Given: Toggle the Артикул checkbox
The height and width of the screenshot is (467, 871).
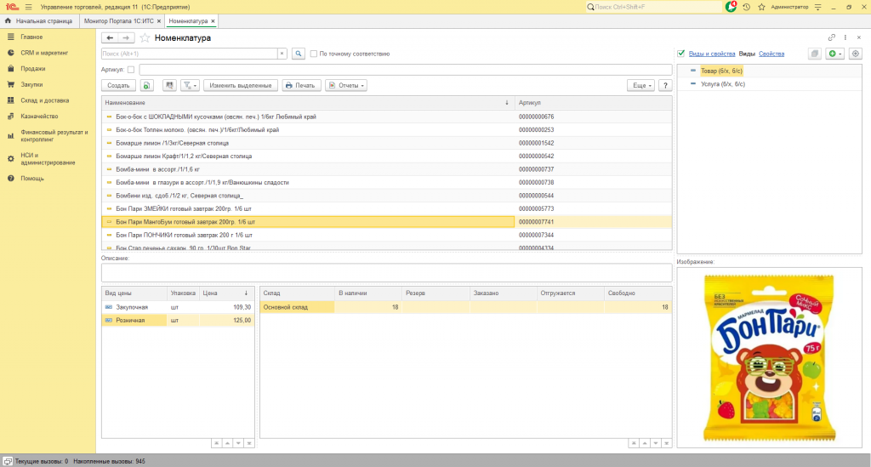Looking at the screenshot, I should tap(131, 70).
